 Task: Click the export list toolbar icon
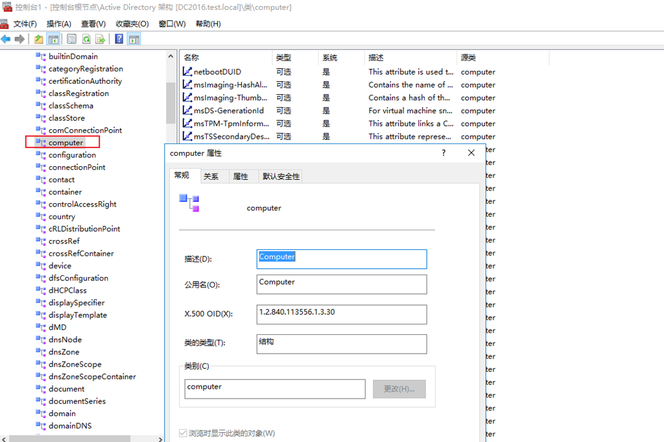tap(101, 39)
